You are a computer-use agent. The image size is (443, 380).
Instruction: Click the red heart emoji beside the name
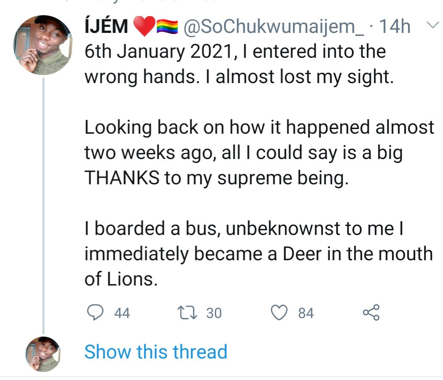144,28
